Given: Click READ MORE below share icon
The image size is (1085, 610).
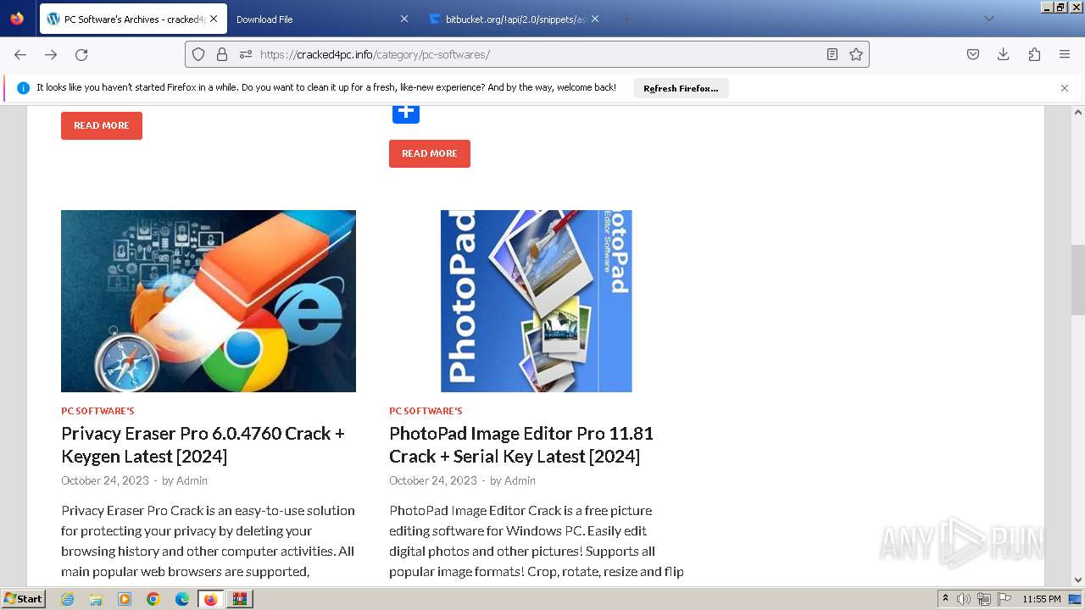Looking at the screenshot, I should [430, 153].
